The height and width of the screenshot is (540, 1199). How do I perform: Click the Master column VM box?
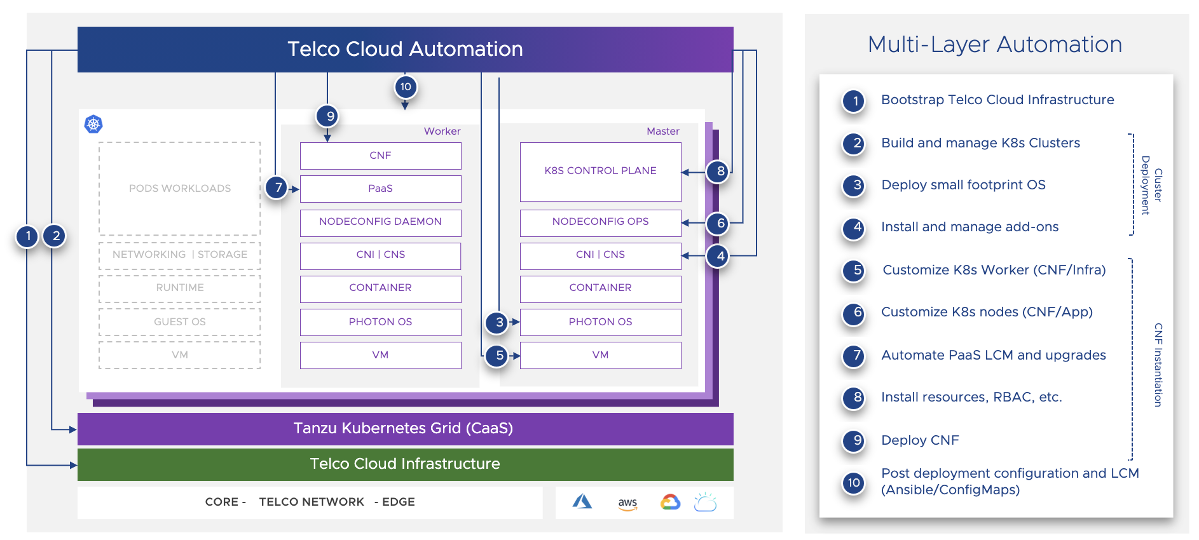pos(601,355)
